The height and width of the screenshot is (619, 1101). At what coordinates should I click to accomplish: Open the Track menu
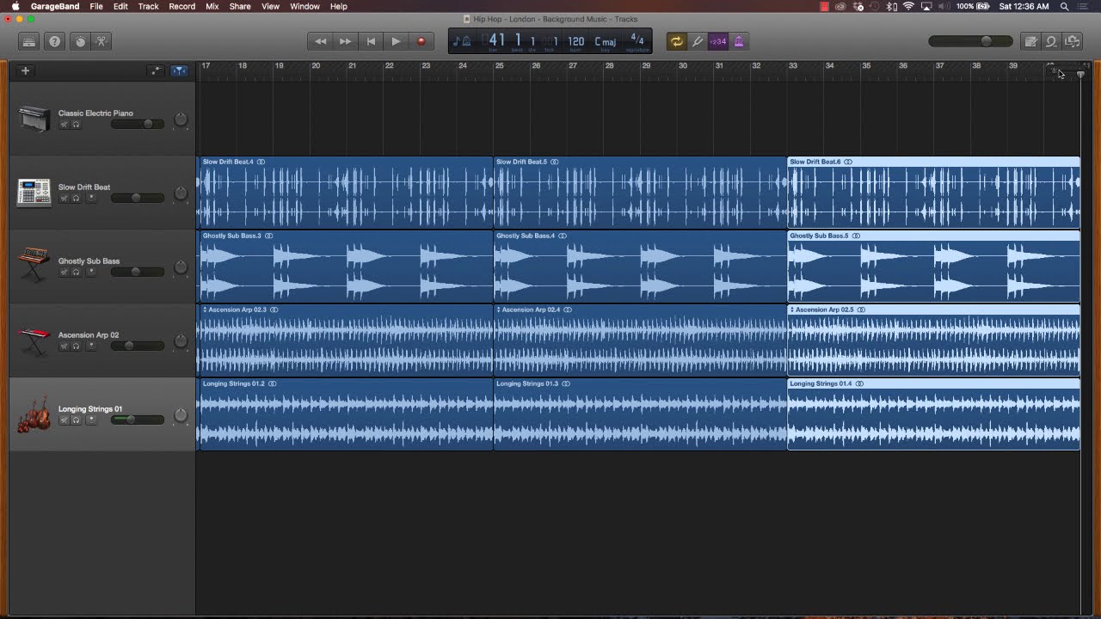pyautogui.click(x=148, y=6)
